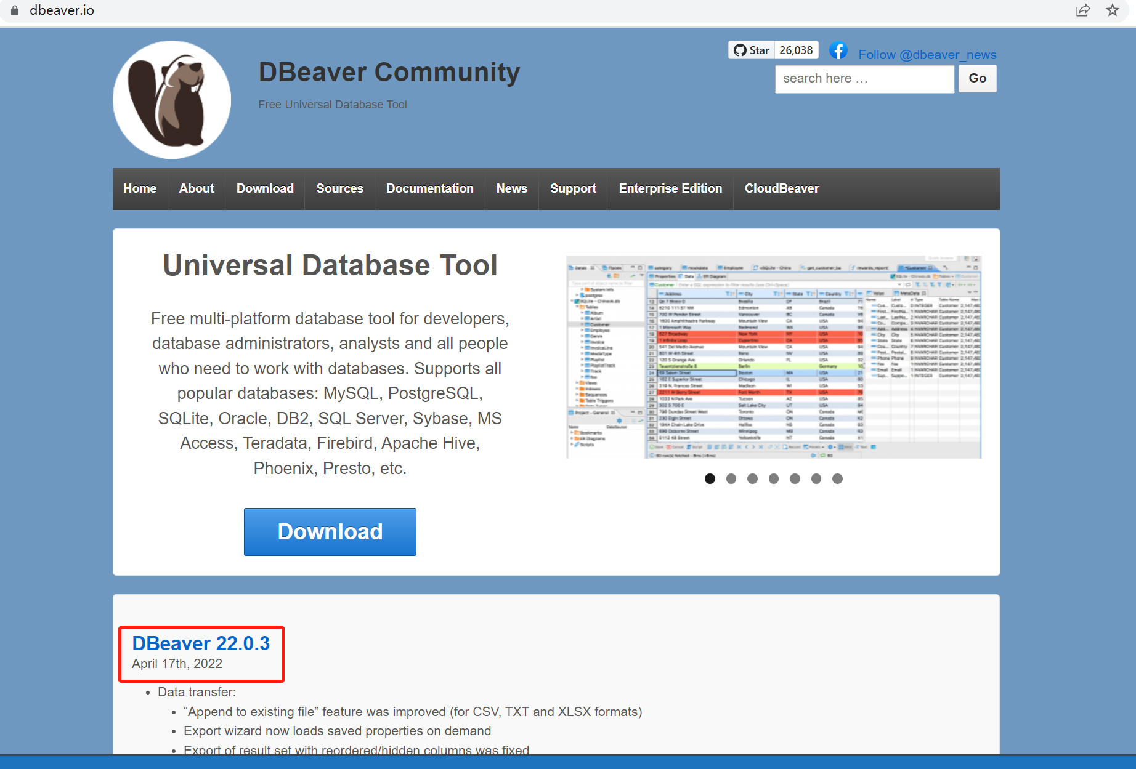
Task: Click the search here input field
Action: click(x=864, y=78)
